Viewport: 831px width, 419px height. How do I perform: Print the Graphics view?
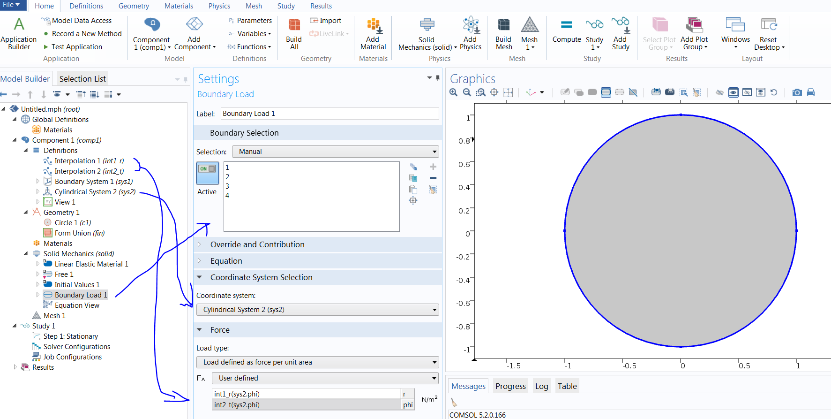[x=811, y=92]
